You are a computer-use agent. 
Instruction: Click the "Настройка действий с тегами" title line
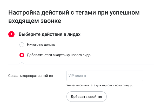74,12
